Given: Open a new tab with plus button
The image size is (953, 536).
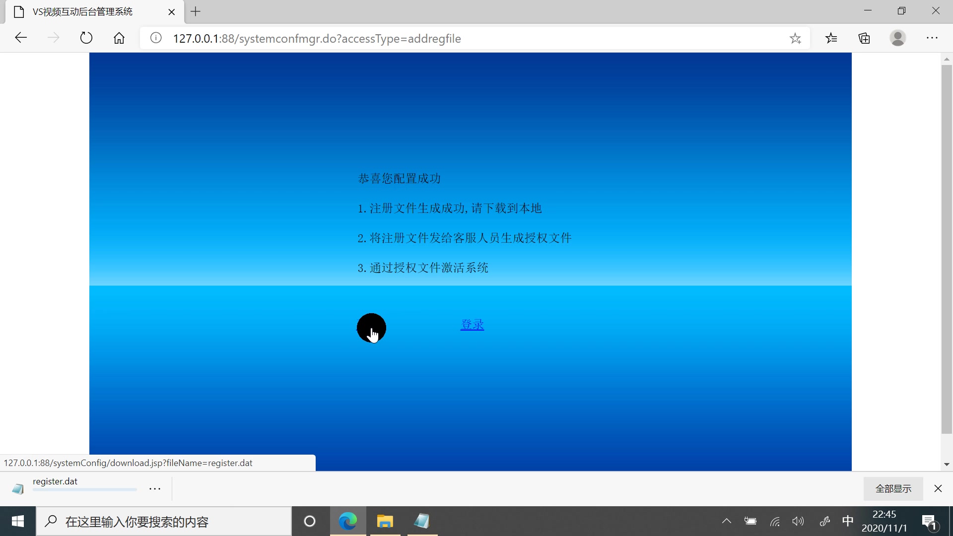Looking at the screenshot, I should (196, 11).
